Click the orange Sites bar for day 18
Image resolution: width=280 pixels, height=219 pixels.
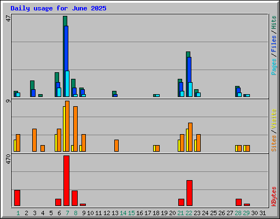pos(157,148)
